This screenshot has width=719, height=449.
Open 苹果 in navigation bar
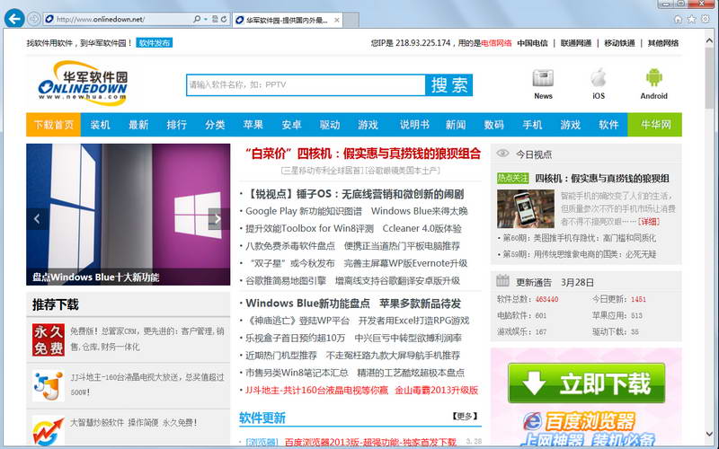(x=253, y=125)
